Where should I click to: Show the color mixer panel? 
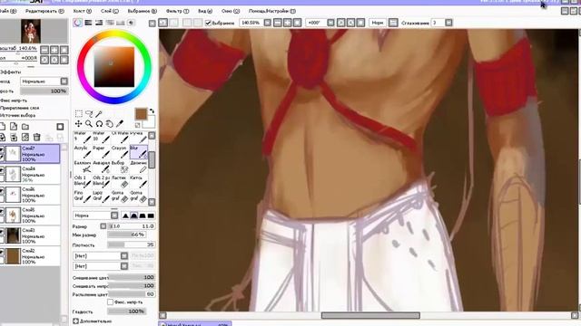pos(110,23)
